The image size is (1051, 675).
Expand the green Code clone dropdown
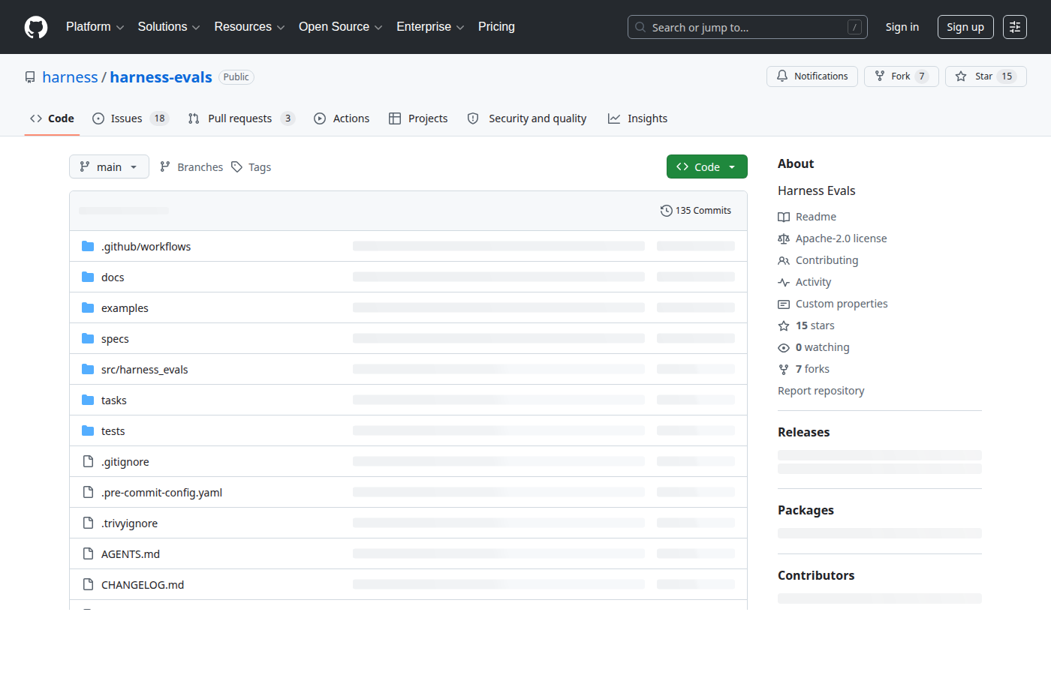click(707, 166)
